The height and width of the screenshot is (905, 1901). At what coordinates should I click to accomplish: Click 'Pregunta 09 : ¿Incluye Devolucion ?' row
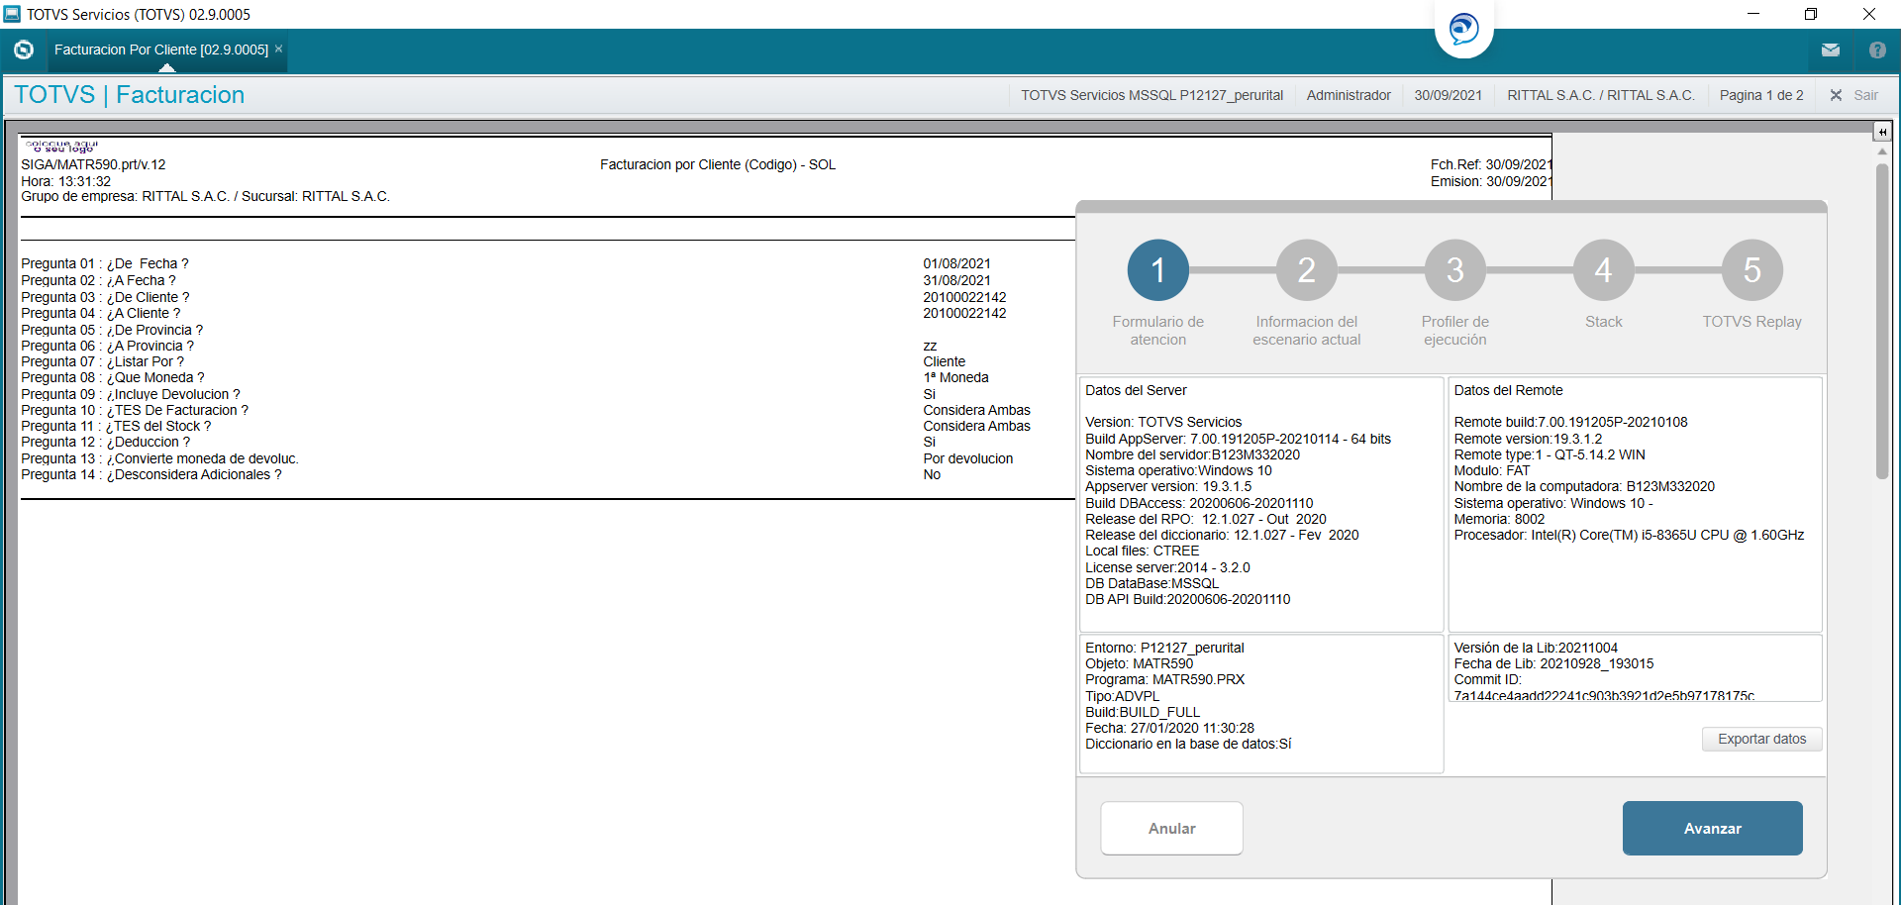pos(131,394)
